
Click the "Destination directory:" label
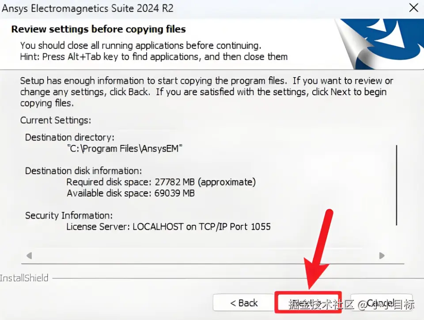pos(69,138)
